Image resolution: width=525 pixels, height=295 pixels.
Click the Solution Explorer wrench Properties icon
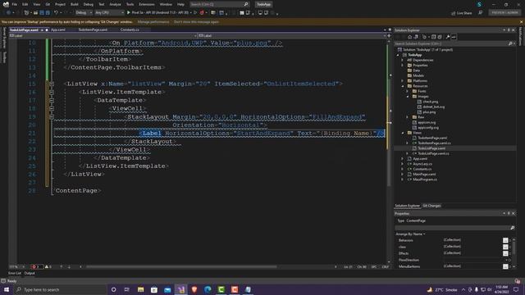[448, 37]
